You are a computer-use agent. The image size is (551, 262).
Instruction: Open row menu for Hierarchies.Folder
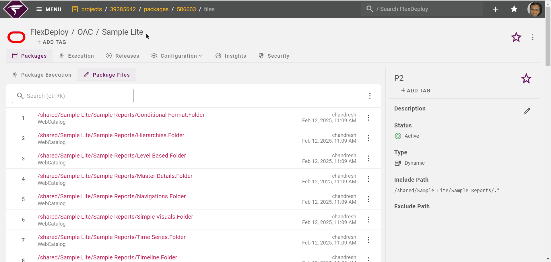pyautogui.click(x=368, y=138)
